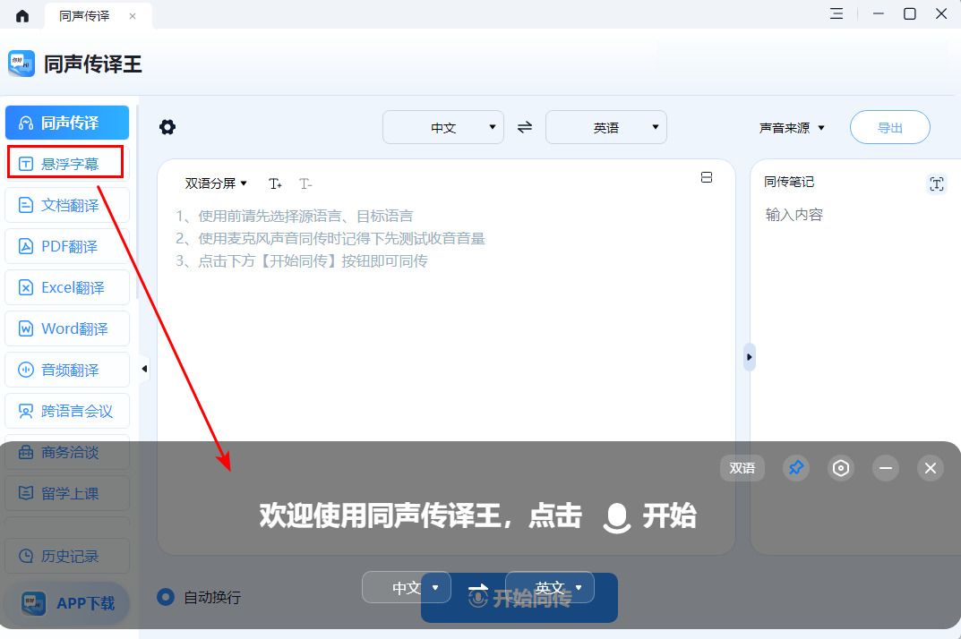Swap source and target languages

tap(525, 127)
